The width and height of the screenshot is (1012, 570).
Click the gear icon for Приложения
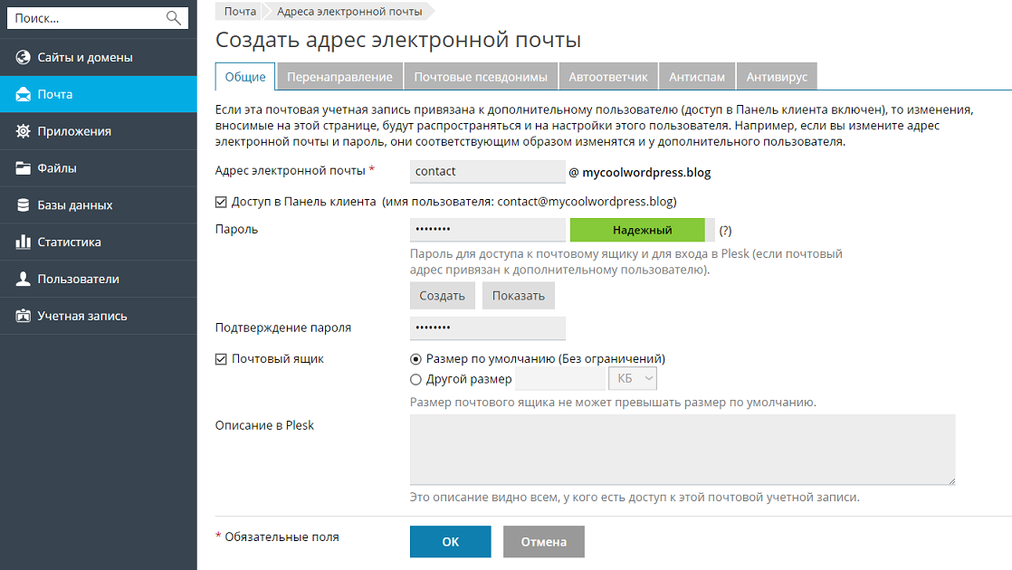24,131
